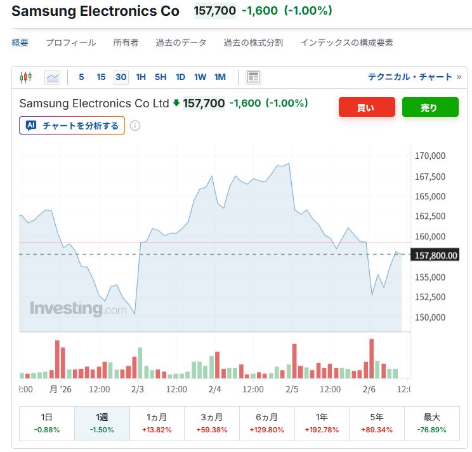The height and width of the screenshot is (452, 472).
Task: Select the 5-minute interval
Action: 81,77
